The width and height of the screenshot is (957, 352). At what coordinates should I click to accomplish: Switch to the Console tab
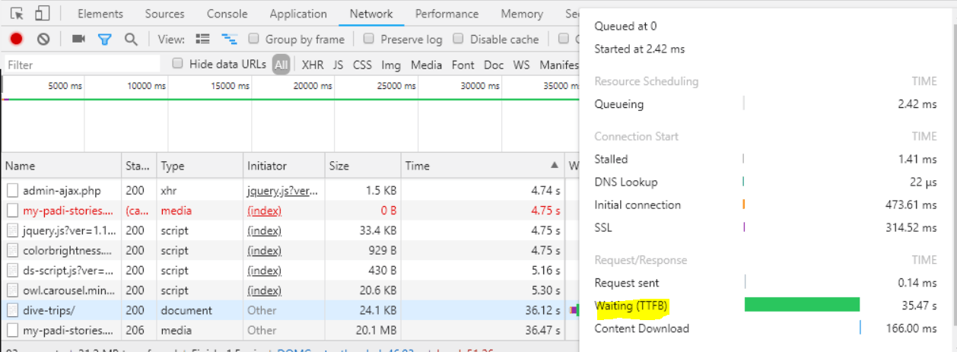pyautogui.click(x=227, y=14)
